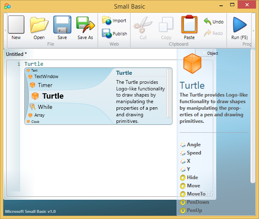Screen dimensions: 259x219
Task: Click the New file icon
Action: tap(16, 25)
